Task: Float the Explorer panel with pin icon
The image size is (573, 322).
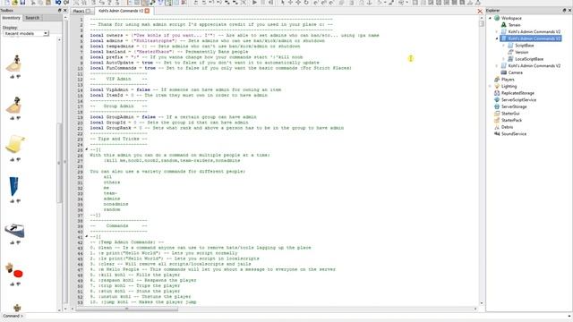Action: coord(564,11)
